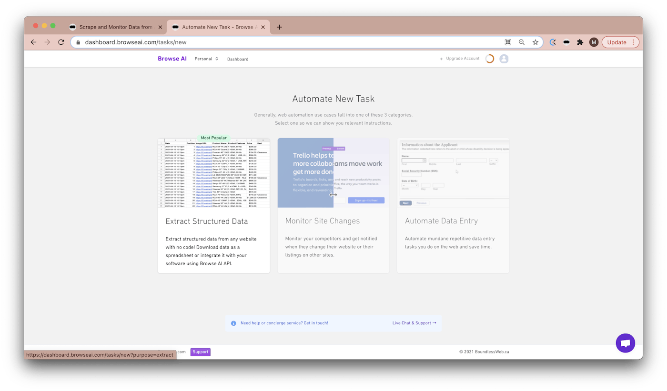Viewport: 667px width, 391px height.
Task: Click the address bar URL
Action: (136, 42)
